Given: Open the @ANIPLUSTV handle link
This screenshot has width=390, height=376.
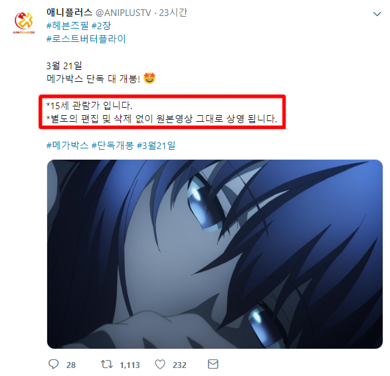Looking at the screenshot, I should (123, 13).
